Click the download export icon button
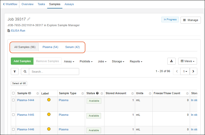The image size is (205, 135). pyautogui.click(x=171, y=61)
